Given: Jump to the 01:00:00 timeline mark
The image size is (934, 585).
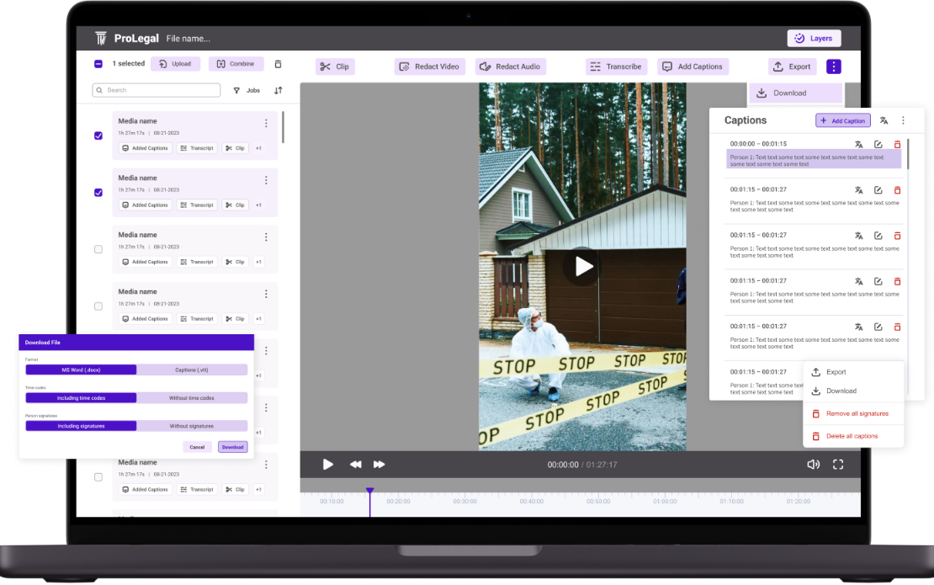Looking at the screenshot, I should tap(665, 502).
